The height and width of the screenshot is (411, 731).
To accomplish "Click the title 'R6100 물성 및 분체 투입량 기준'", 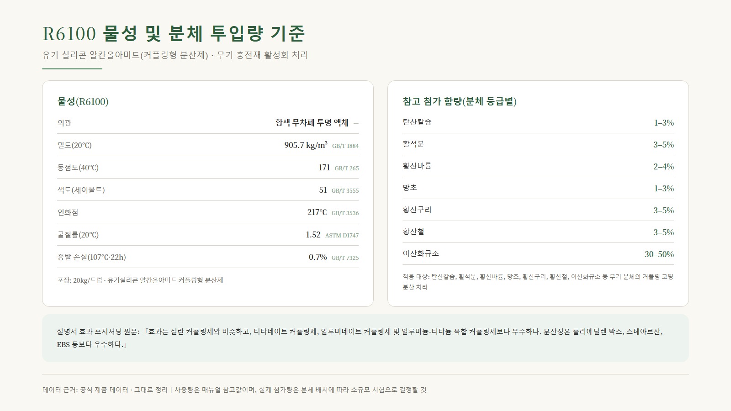I will [174, 33].
